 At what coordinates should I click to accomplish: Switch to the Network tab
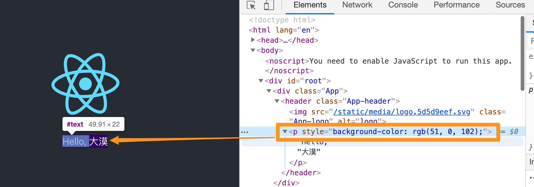[357, 5]
